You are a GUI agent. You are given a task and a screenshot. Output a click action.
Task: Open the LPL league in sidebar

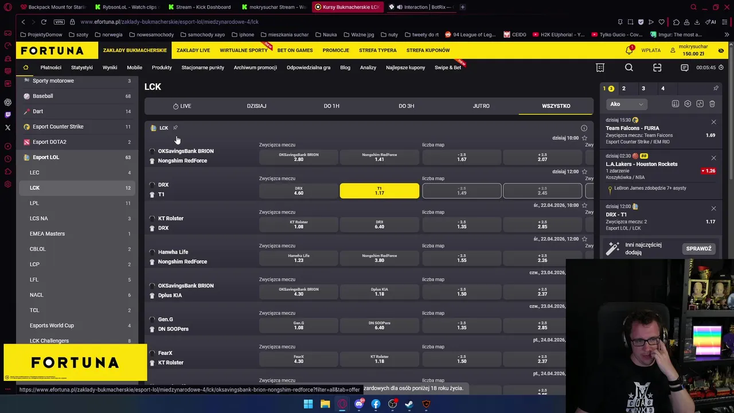point(77,203)
